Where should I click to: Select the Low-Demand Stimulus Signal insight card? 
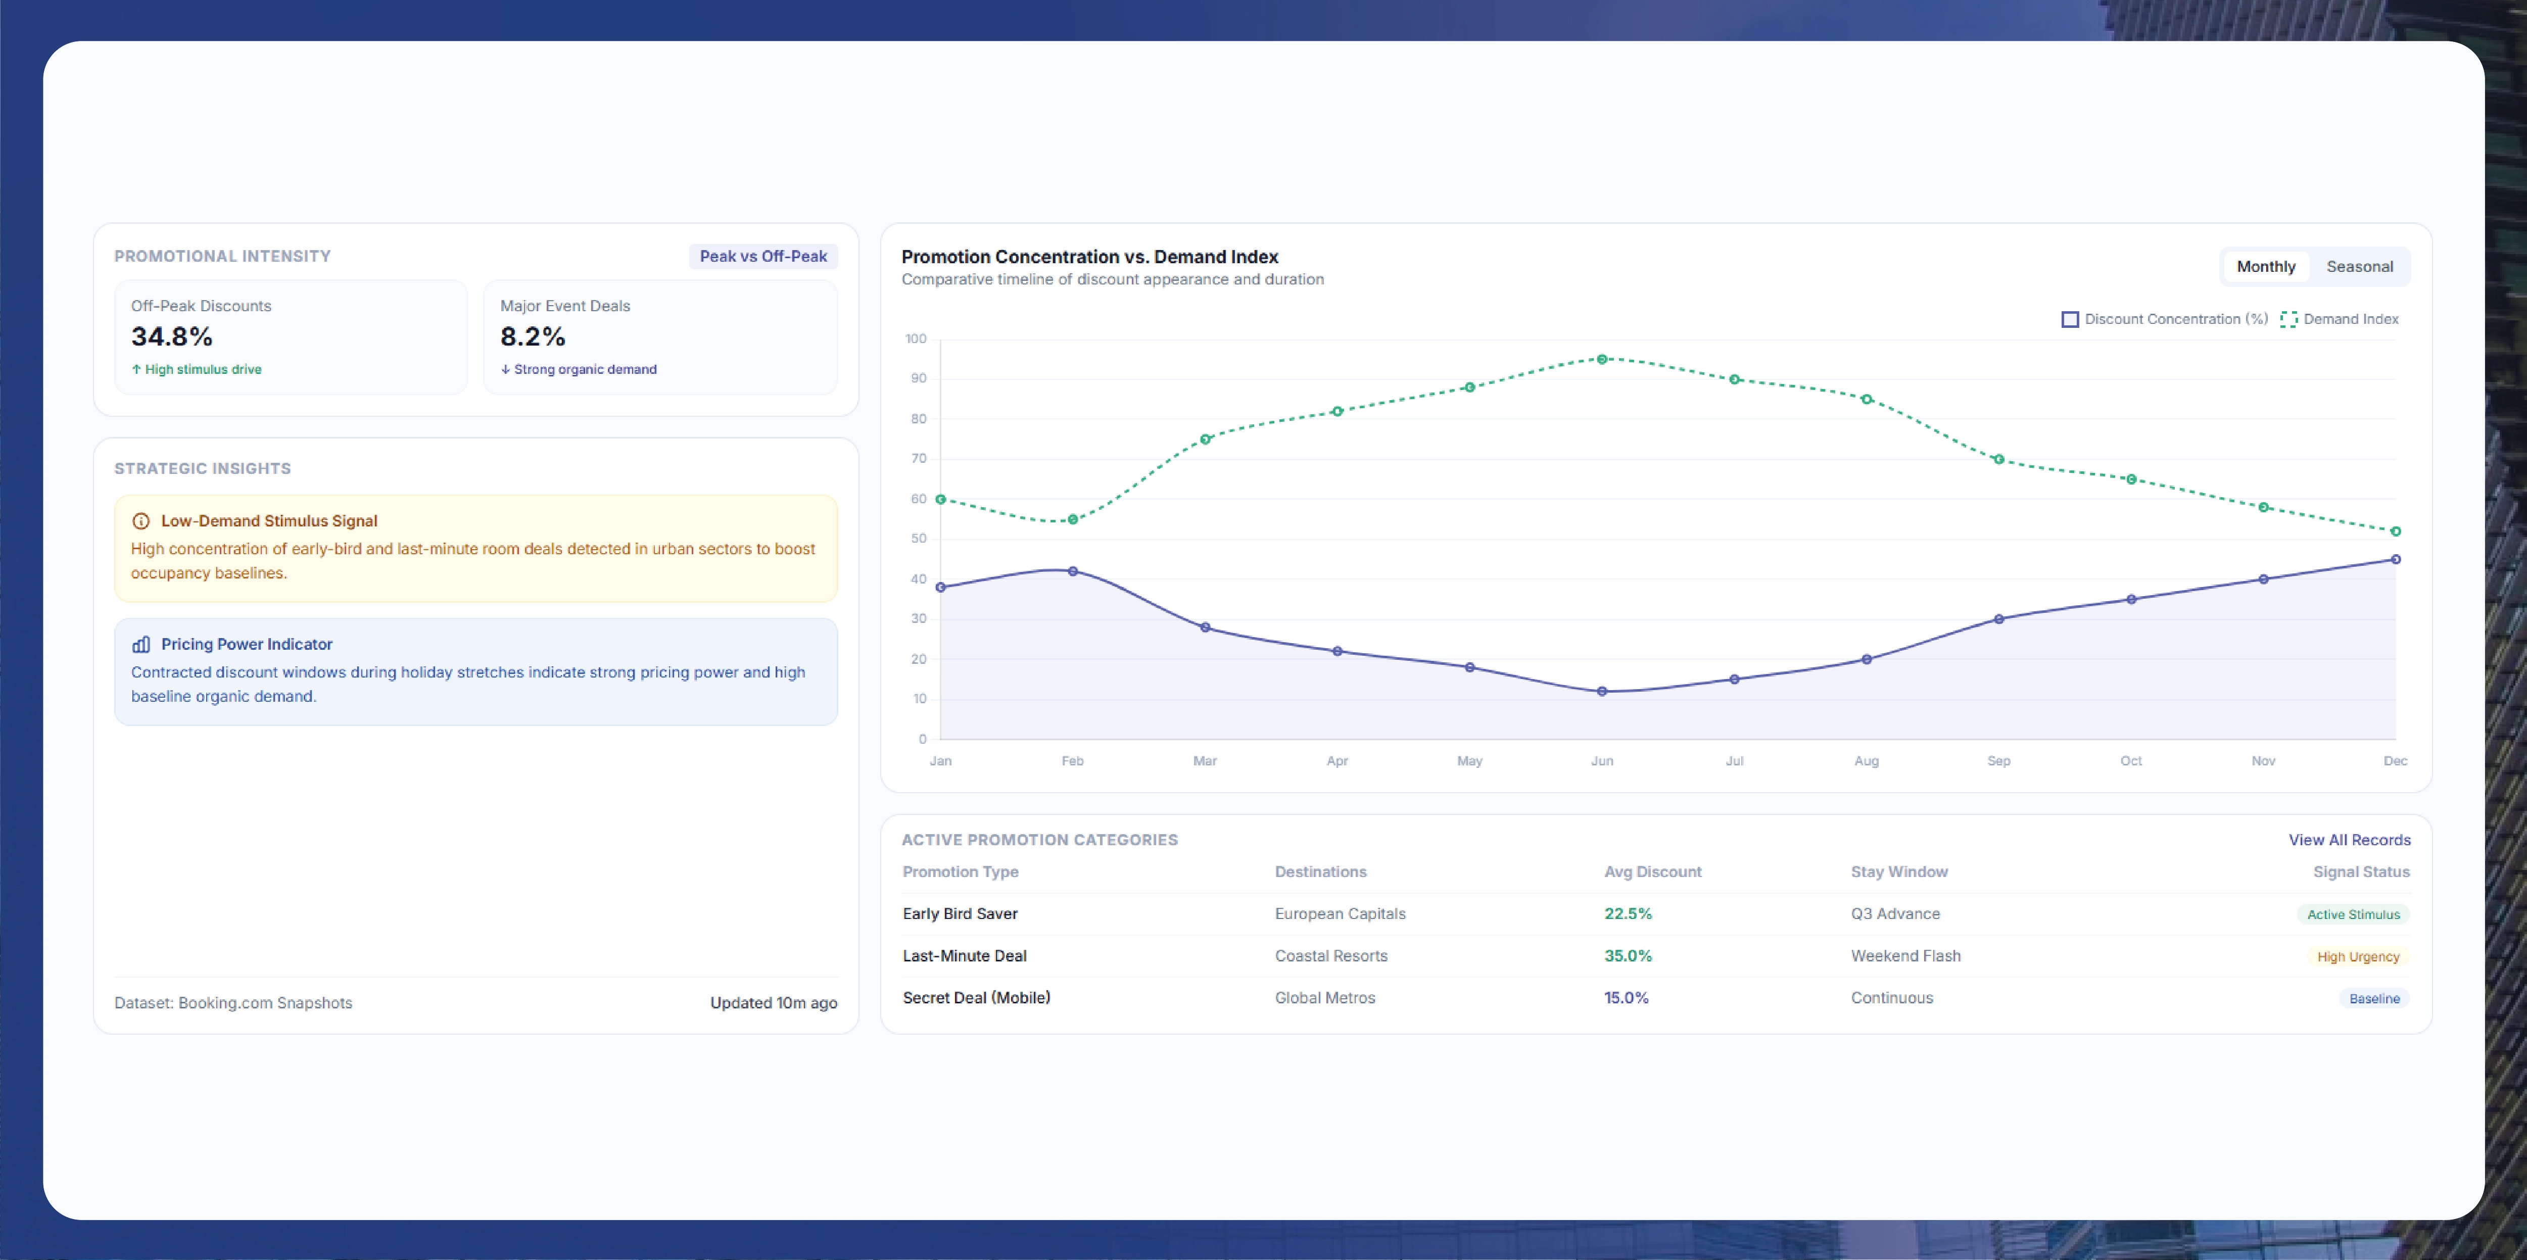click(476, 548)
